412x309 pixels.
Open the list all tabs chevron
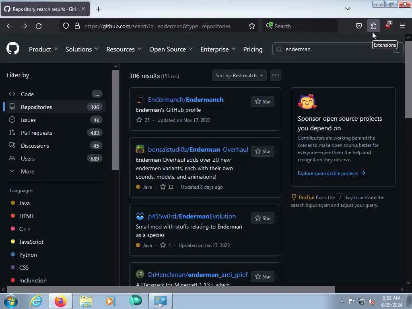(347, 9)
